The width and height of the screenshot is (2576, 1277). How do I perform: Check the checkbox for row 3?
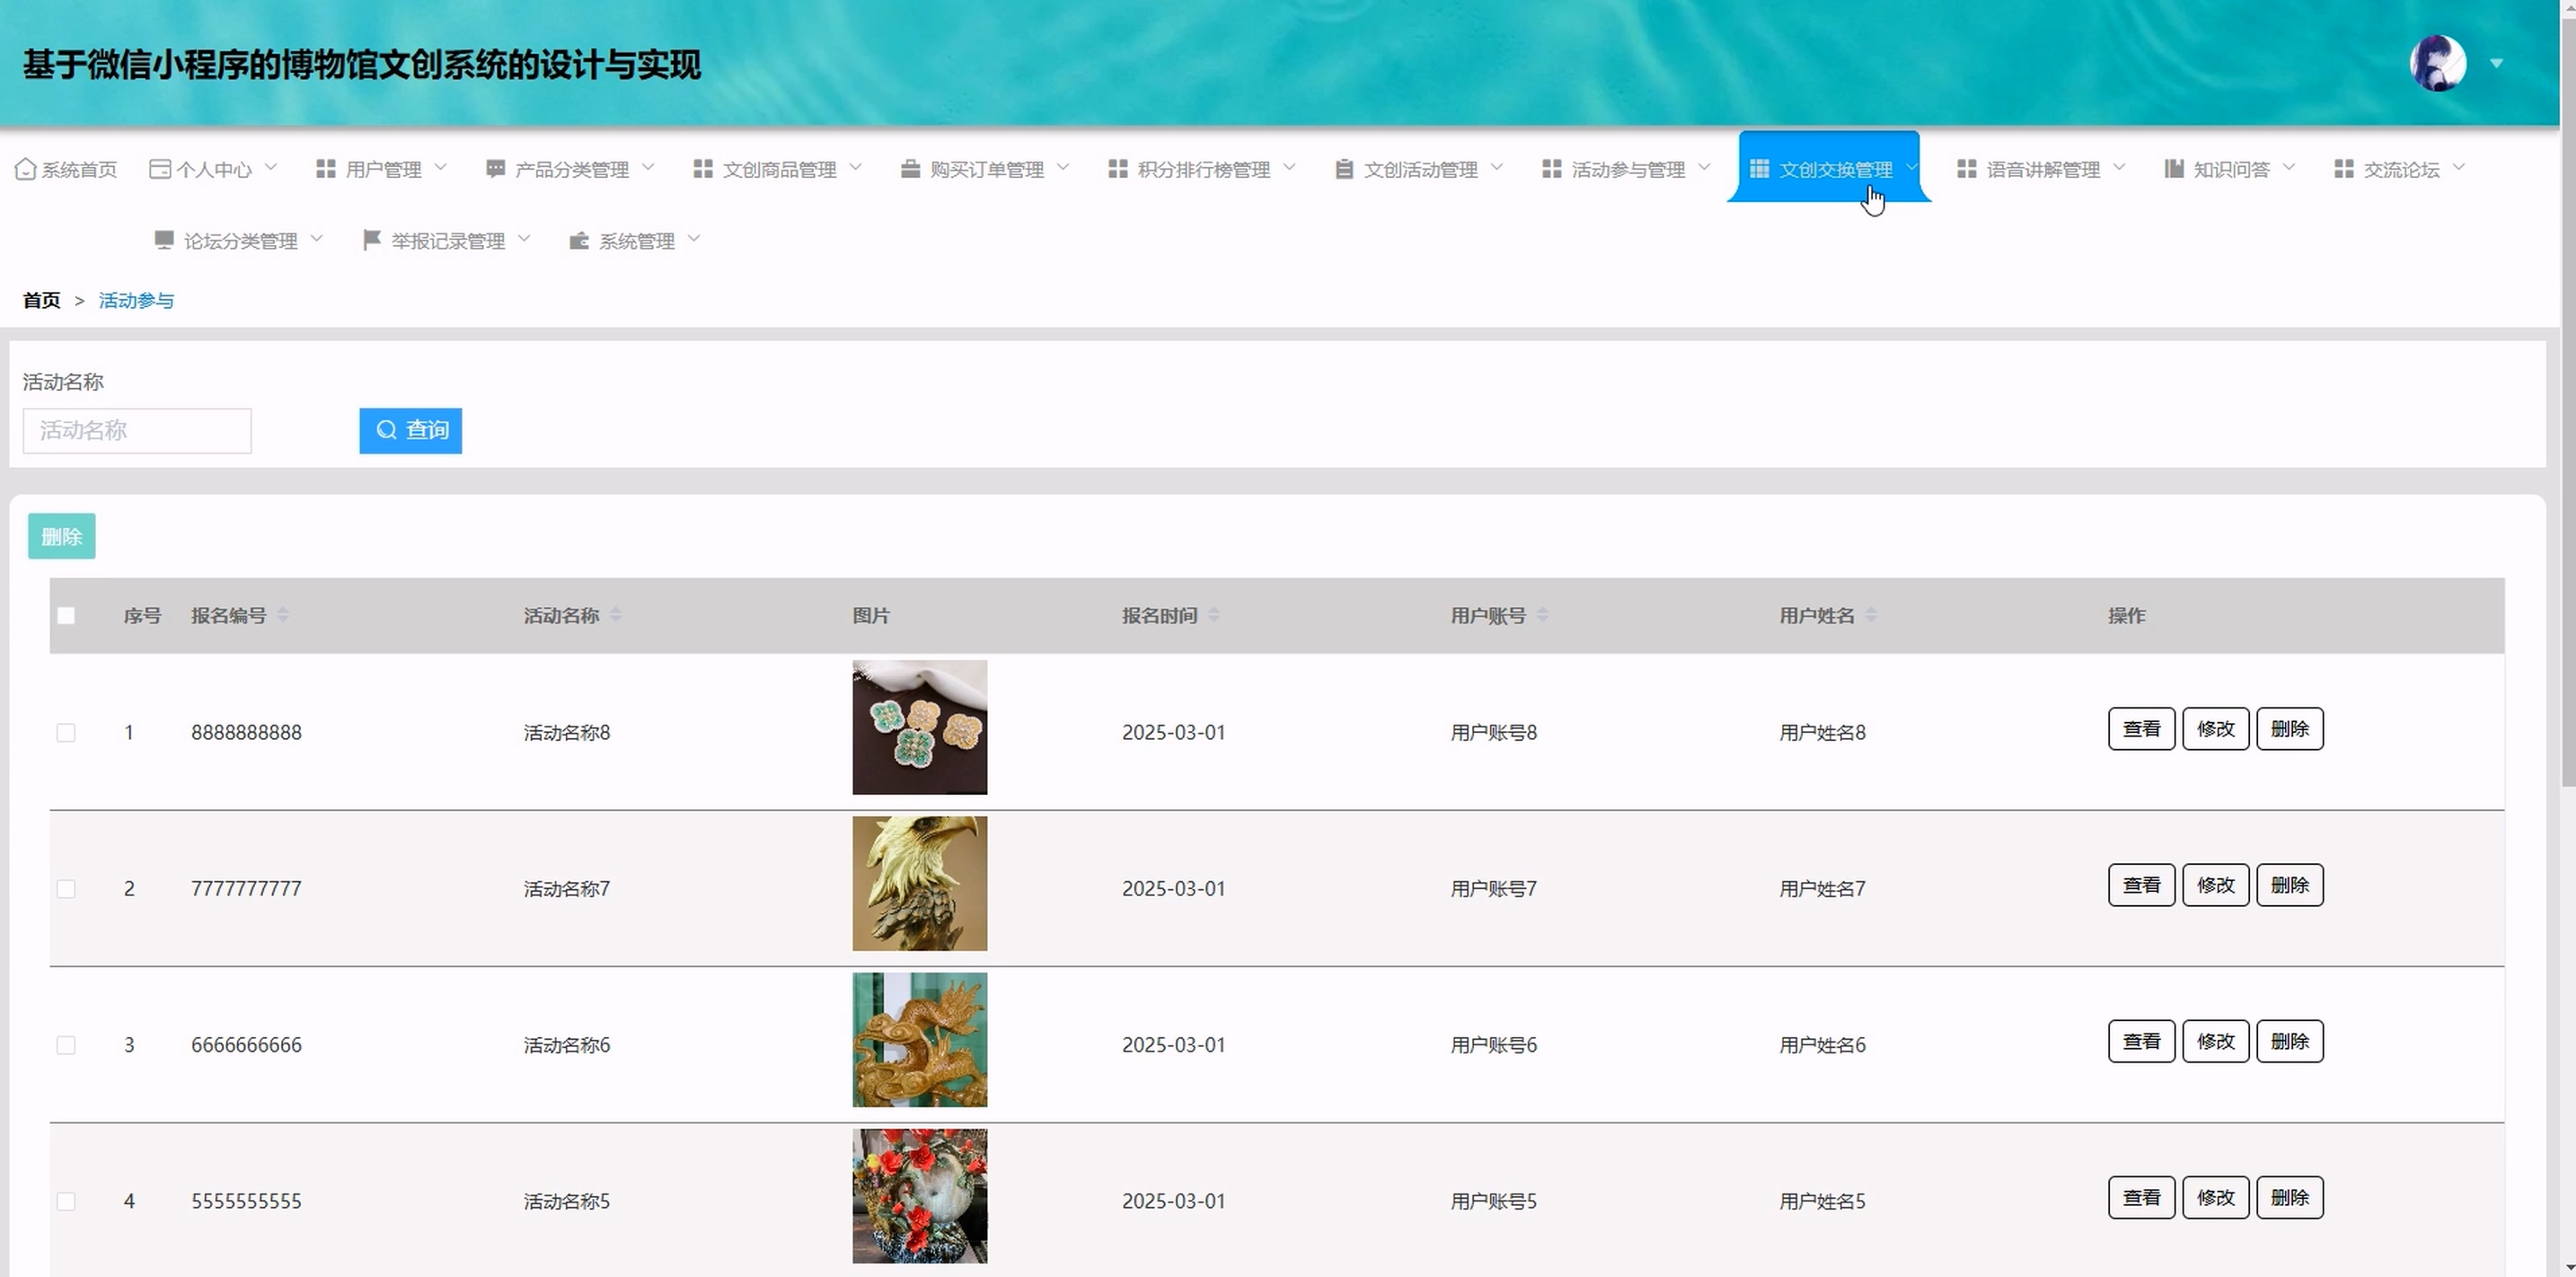pyautogui.click(x=66, y=1045)
